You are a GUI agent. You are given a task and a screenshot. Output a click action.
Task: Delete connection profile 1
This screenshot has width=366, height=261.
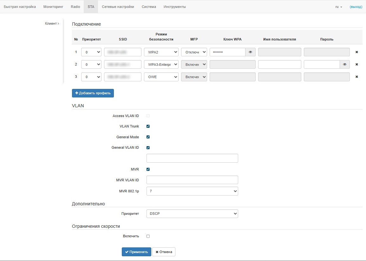[x=357, y=52]
